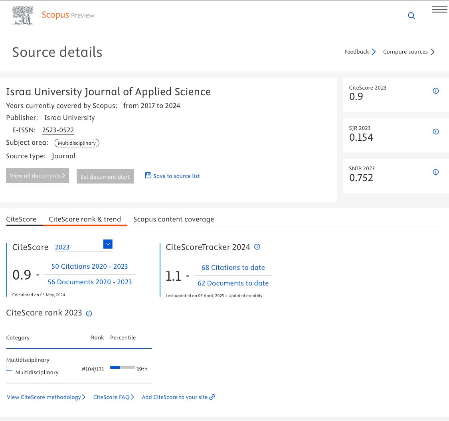The image size is (449, 421).
Task: Click the Rank column header
Action: pyautogui.click(x=97, y=337)
